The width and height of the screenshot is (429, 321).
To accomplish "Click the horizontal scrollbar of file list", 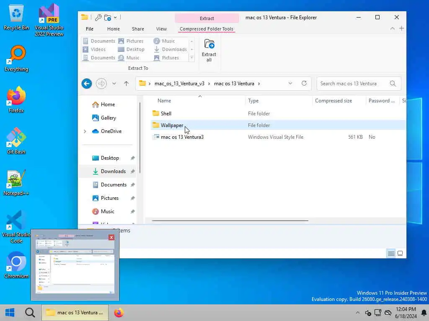I will (230, 221).
